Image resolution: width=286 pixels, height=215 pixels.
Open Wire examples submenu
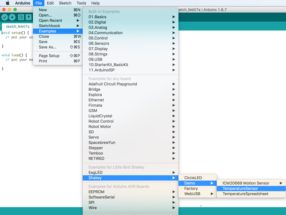coord(131,207)
